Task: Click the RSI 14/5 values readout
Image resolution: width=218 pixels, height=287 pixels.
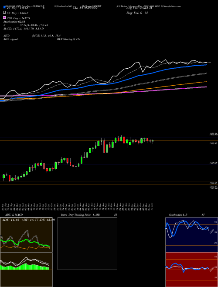Action: (x=34, y=25)
